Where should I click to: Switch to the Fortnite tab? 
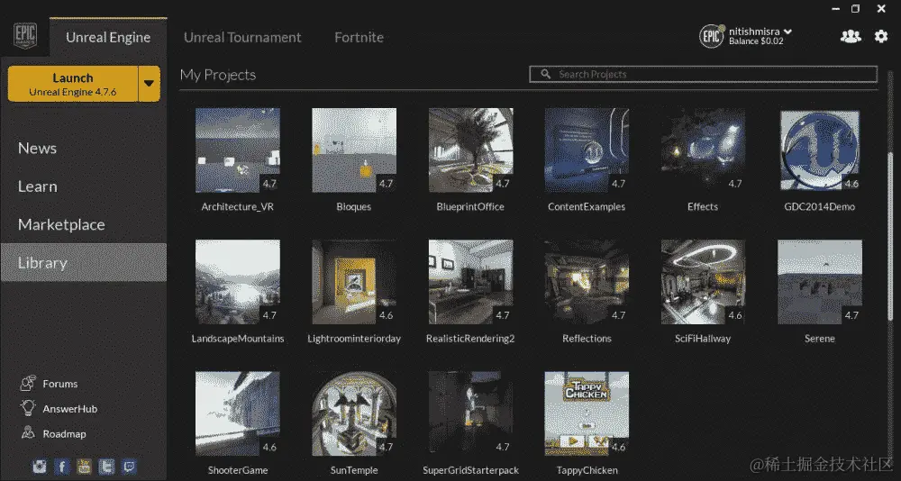[x=359, y=37]
